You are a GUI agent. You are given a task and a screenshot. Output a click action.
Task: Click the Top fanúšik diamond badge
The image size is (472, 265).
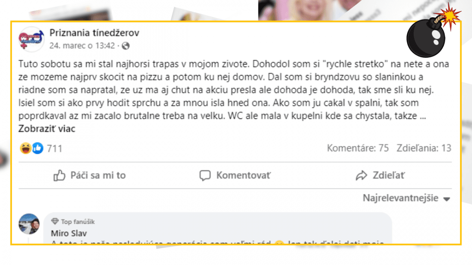point(55,222)
